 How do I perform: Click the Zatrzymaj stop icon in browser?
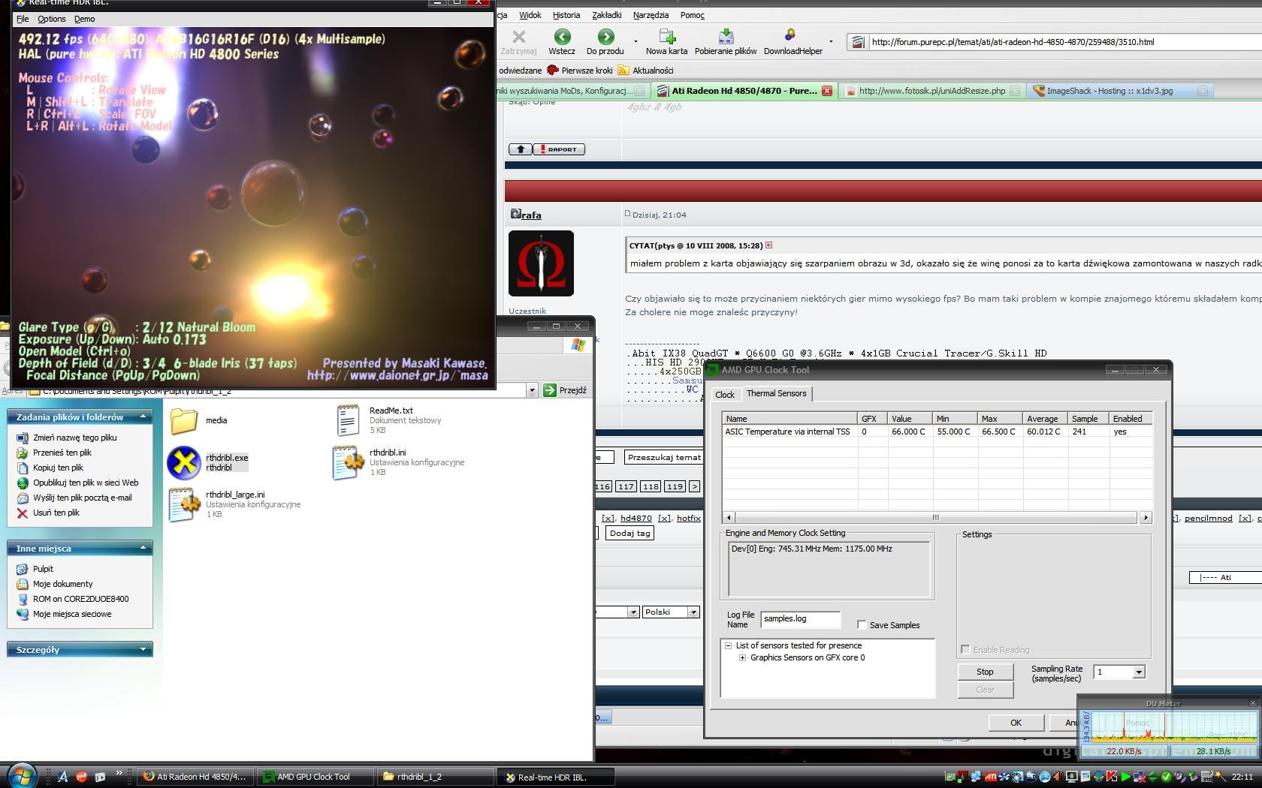click(x=518, y=36)
